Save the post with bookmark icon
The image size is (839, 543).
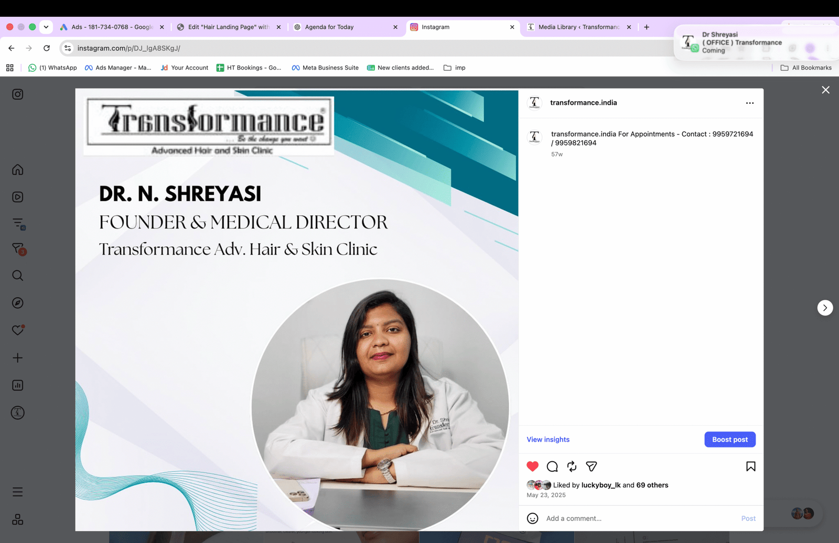[x=751, y=466]
